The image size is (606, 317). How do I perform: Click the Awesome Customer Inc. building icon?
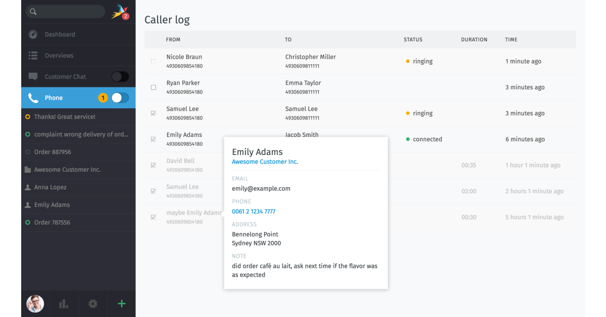[x=27, y=170]
